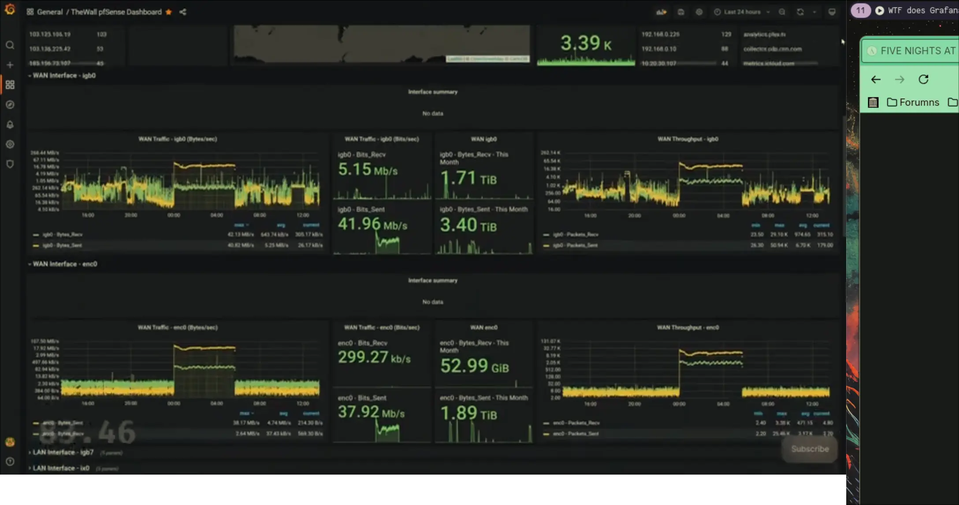Screen dimensions: 959x505
Task: Open the Explore compass icon
Action: [x=10, y=105]
